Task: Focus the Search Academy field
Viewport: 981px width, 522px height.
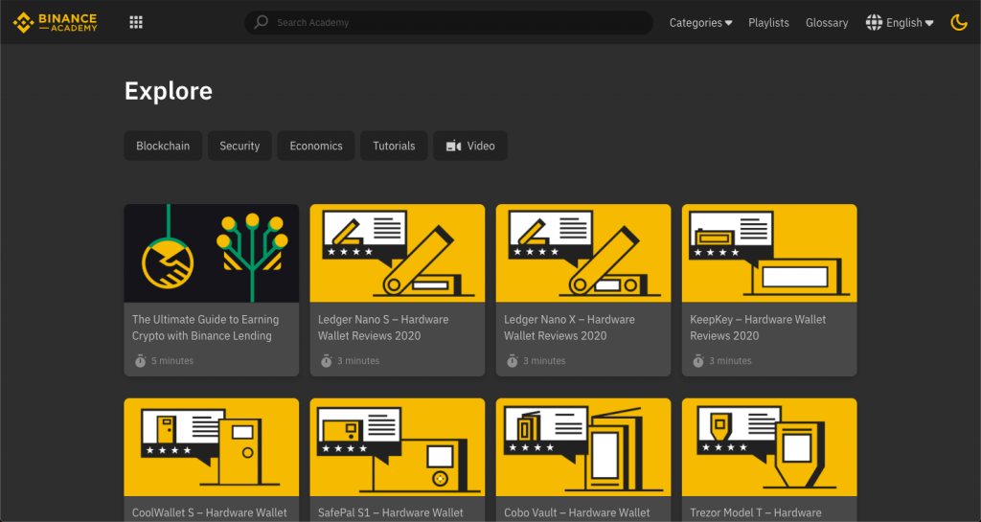Action: click(448, 22)
